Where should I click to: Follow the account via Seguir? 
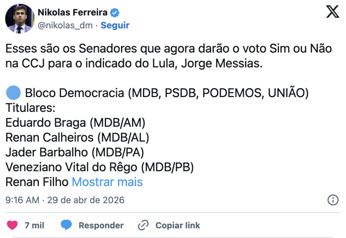tap(115, 25)
